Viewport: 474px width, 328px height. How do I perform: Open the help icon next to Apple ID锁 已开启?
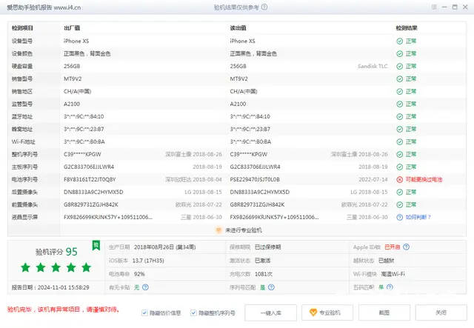[x=407, y=247]
